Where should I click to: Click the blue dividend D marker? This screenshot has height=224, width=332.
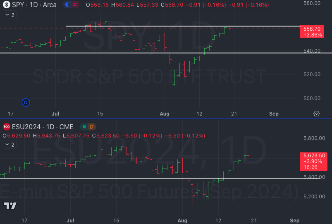26,102
